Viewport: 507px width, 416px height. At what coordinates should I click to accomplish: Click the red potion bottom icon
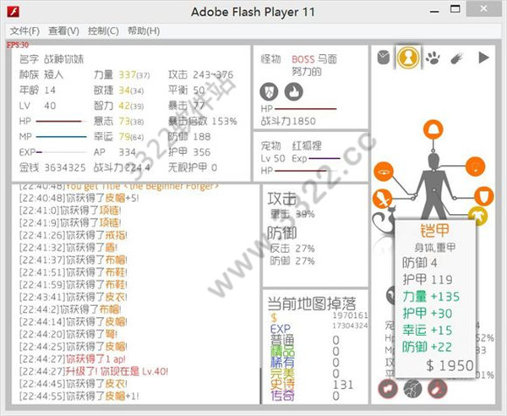[438, 388]
